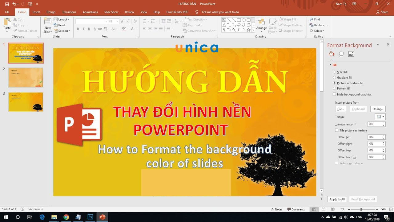Select slide 2 thumbnail

26,78
